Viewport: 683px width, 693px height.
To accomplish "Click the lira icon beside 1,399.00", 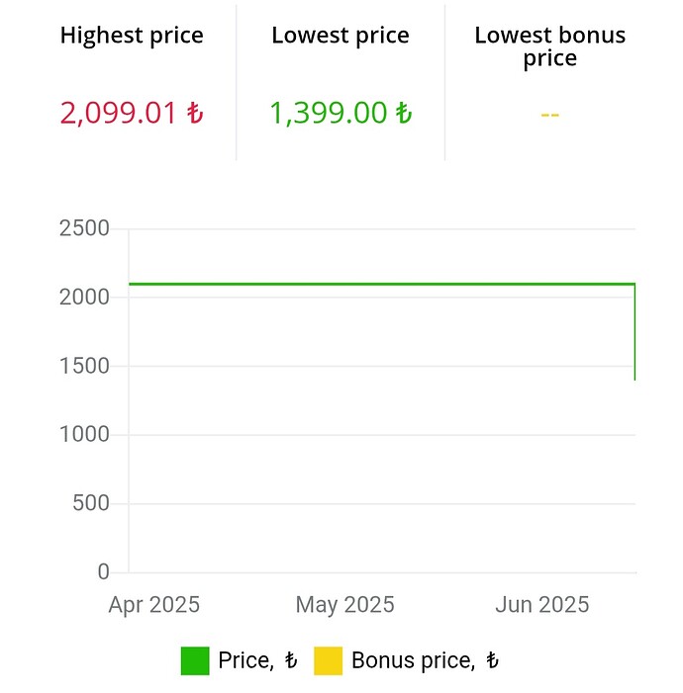I will click(404, 113).
